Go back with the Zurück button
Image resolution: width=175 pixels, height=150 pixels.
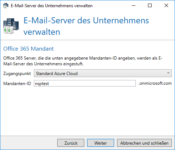point(71,143)
